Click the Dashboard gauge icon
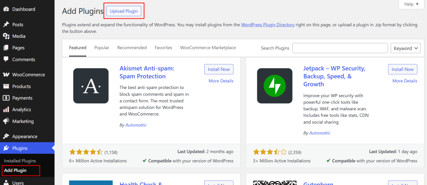The height and width of the screenshot is (185, 427). 6,9
